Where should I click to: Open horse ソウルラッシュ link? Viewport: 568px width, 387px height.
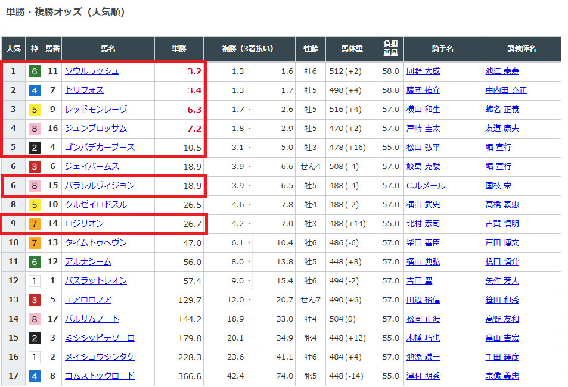[92, 71]
